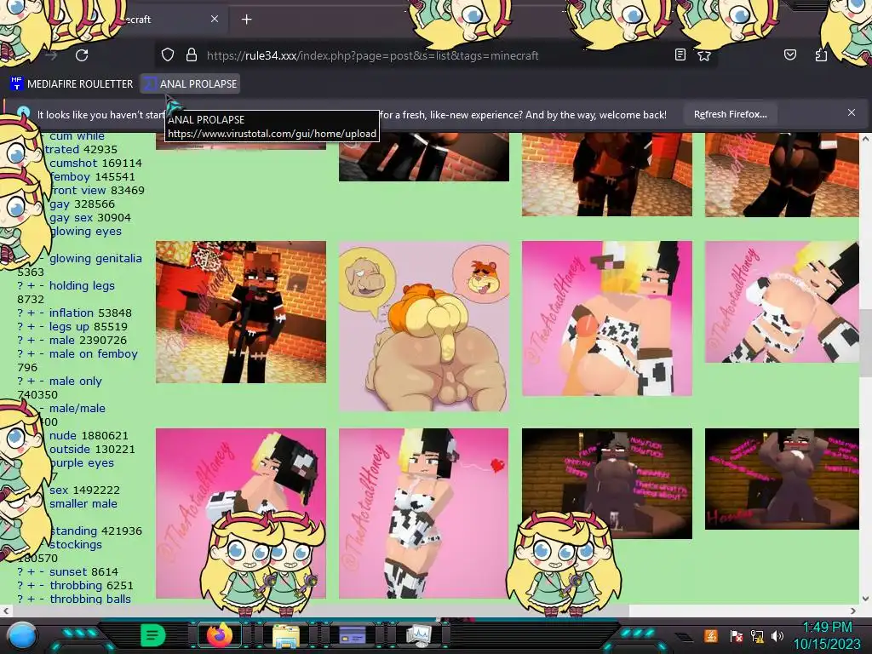872x654 pixels.
Task: Open the 'inflation' tag link
Action: coord(72,313)
